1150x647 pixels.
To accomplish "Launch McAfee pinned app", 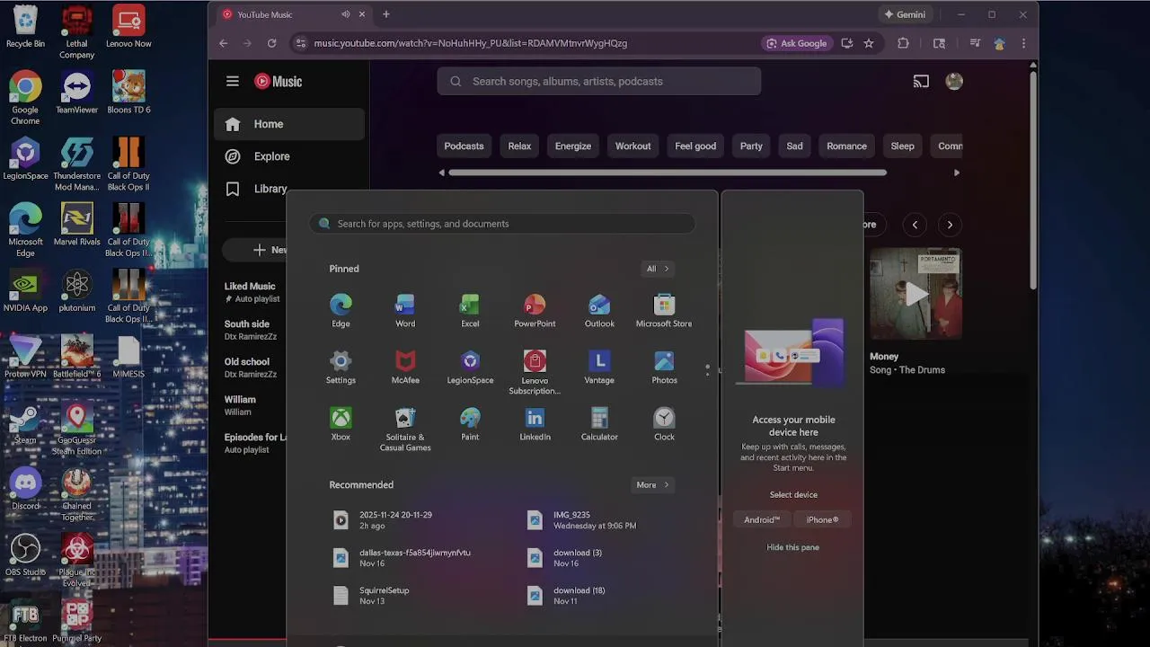I will pyautogui.click(x=405, y=368).
